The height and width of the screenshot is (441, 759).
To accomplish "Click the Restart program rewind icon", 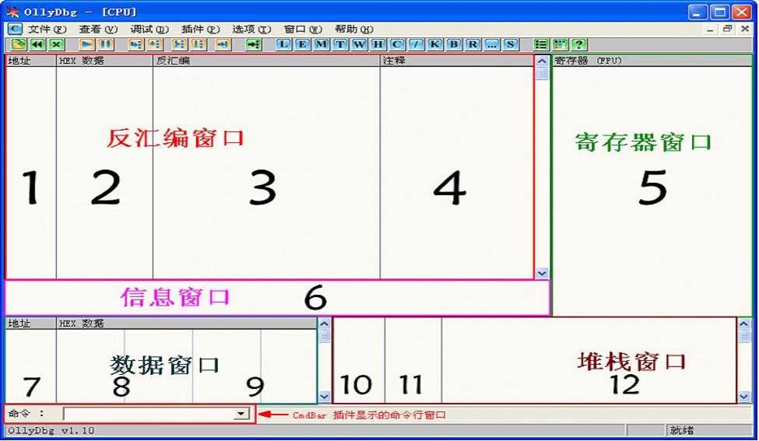I will (38, 44).
